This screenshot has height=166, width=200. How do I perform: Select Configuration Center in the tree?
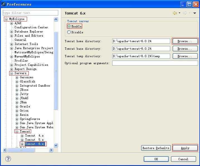pos(31,27)
